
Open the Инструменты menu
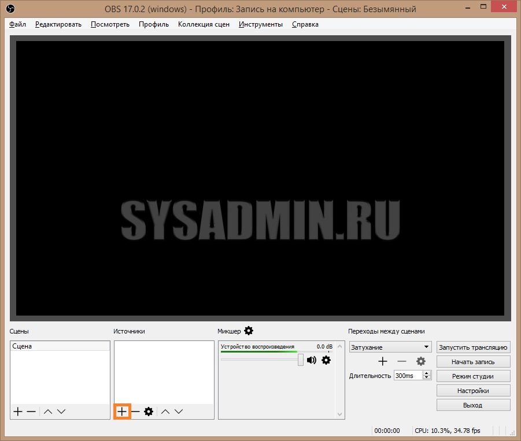click(261, 24)
